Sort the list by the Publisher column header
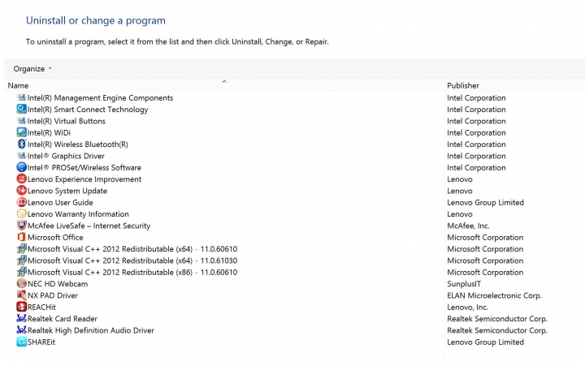The width and height of the screenshot is (585, 366). (x=463, y=85)
